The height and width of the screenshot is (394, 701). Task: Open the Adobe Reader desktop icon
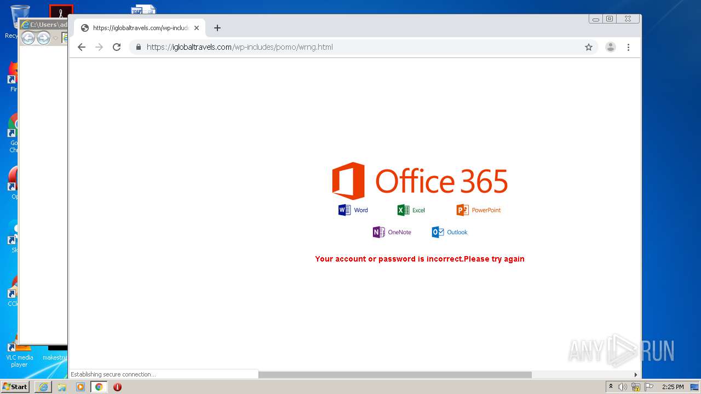click(x=61, y=11)
